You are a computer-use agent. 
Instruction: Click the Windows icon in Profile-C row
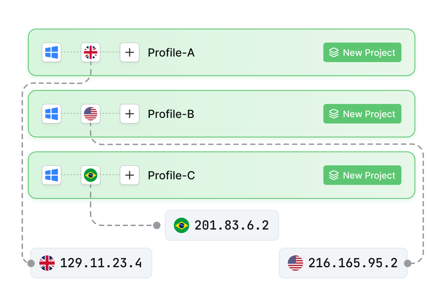52,175
